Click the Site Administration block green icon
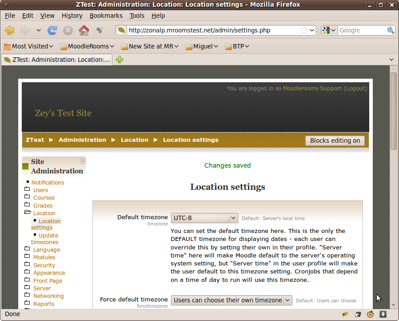 tap(25, 166)
